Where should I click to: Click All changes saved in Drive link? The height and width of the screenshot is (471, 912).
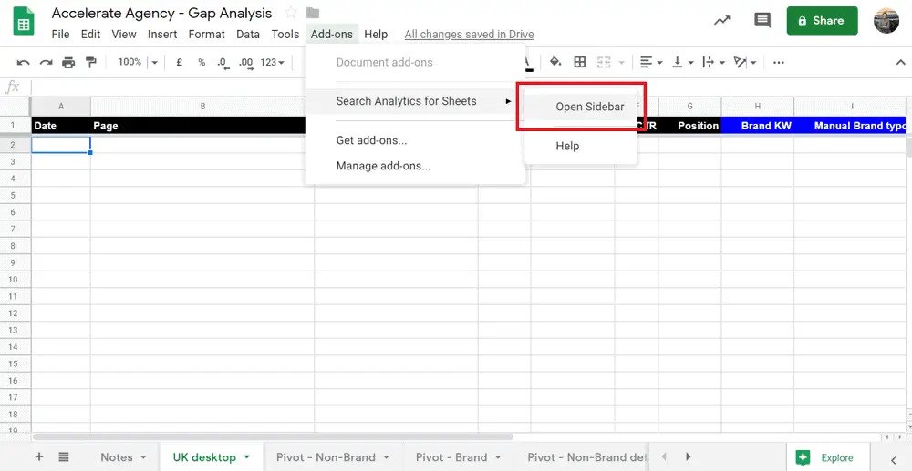(x=469, y=35)
